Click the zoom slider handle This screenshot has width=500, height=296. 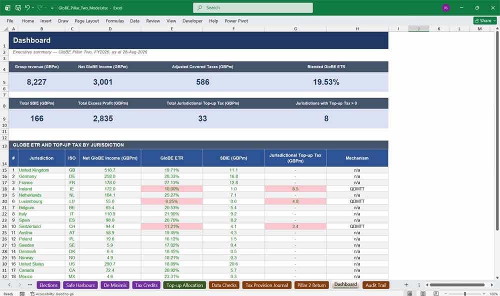(465, 293)
